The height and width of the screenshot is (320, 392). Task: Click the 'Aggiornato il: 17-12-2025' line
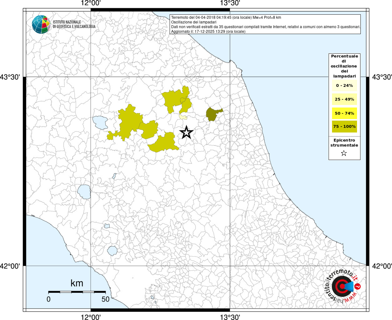click(x=208, y=32)
